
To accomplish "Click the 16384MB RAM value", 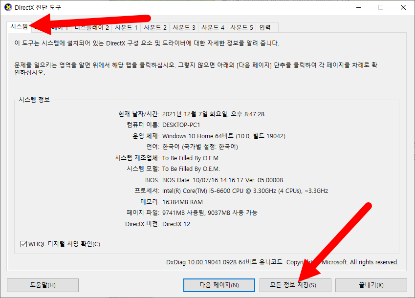I will point(182,202).
